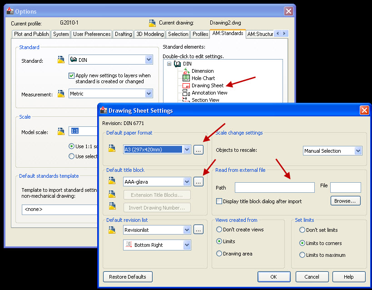This screenshot has height=290, width=372.
Task: Open the AAA-glava title block dropdown
Action: pos(187,182)
